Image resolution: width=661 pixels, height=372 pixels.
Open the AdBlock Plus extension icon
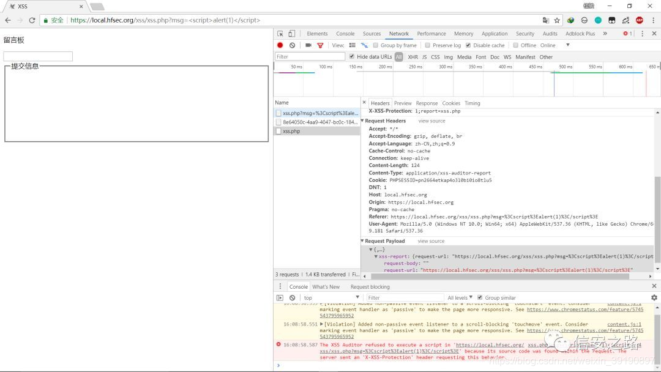click(640, 20)
